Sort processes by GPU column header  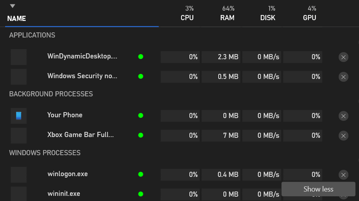(309, 18)
